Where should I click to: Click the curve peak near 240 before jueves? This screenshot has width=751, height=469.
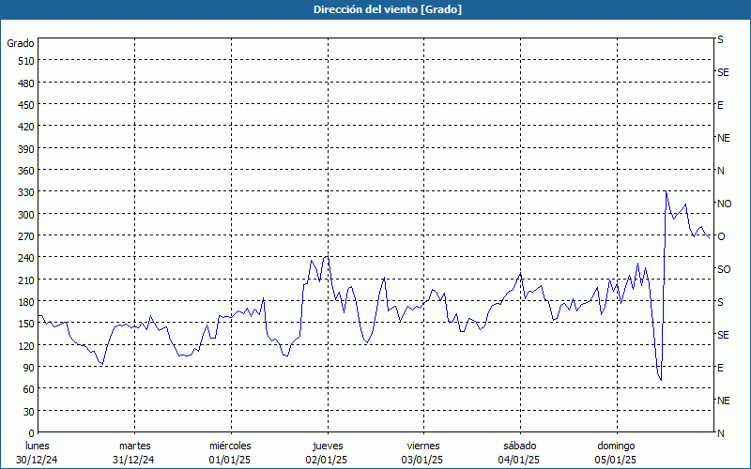pos(327,256)
